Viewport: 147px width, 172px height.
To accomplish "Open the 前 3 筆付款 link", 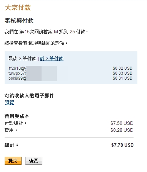I will [52, 59].
